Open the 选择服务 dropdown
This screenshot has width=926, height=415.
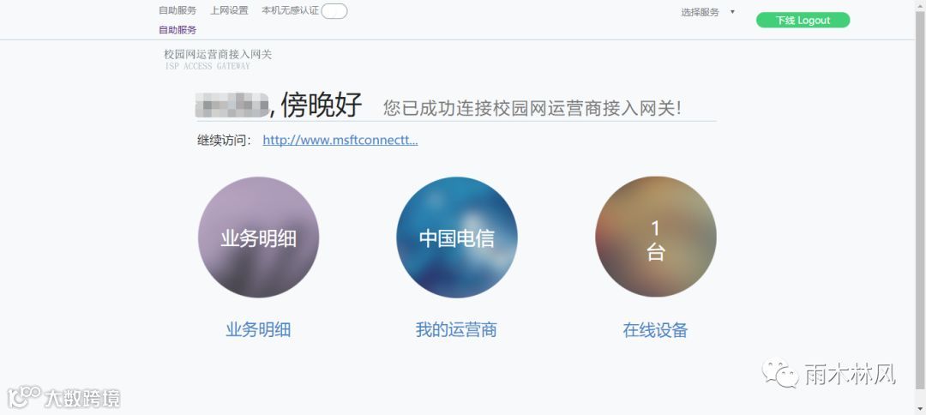pyautogui.click(x=707, y=12)
